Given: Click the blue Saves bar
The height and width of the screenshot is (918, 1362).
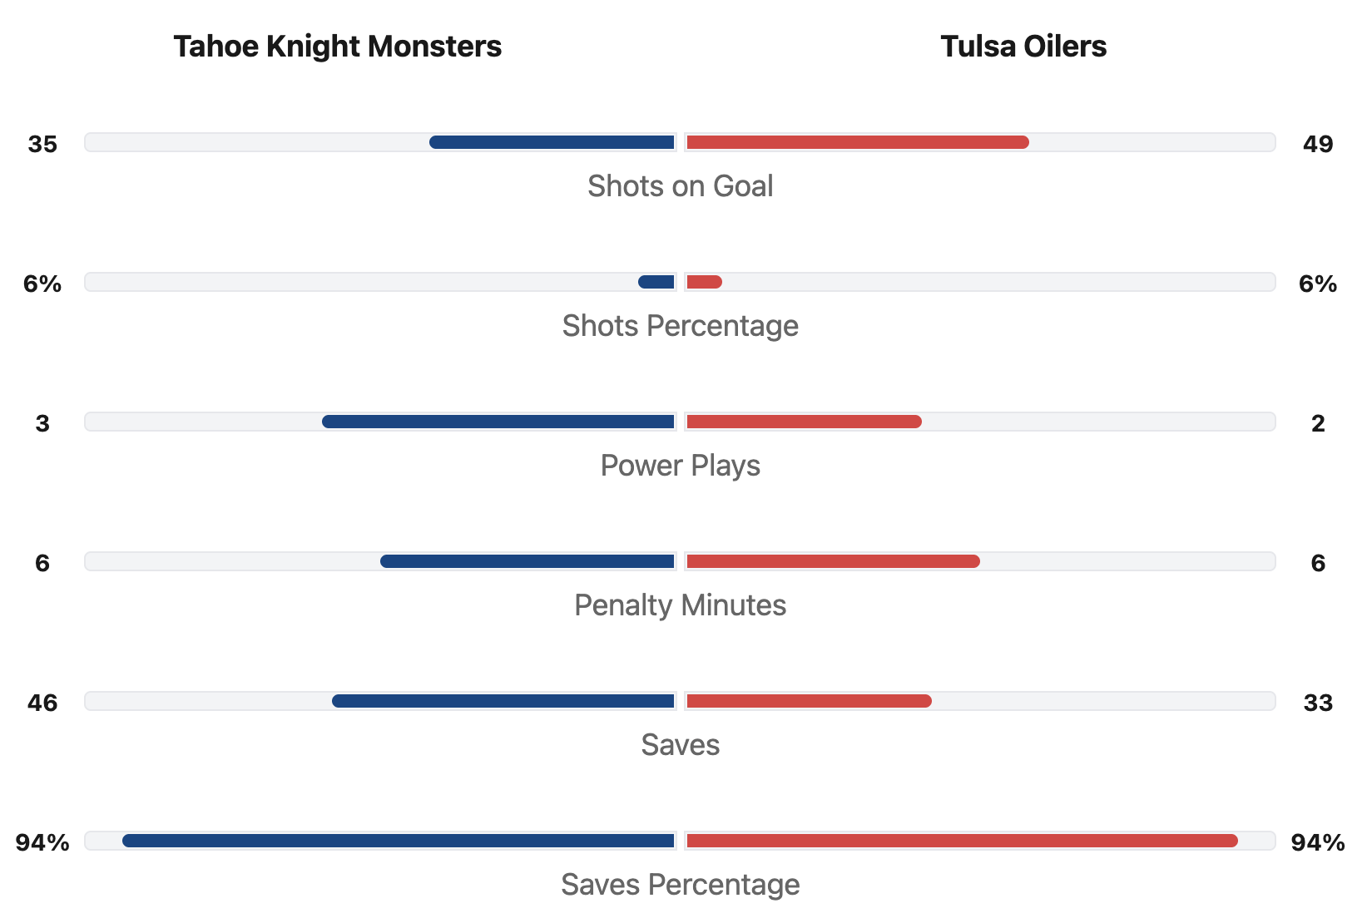Looking at the screenshot, I should tap(503, 701).
